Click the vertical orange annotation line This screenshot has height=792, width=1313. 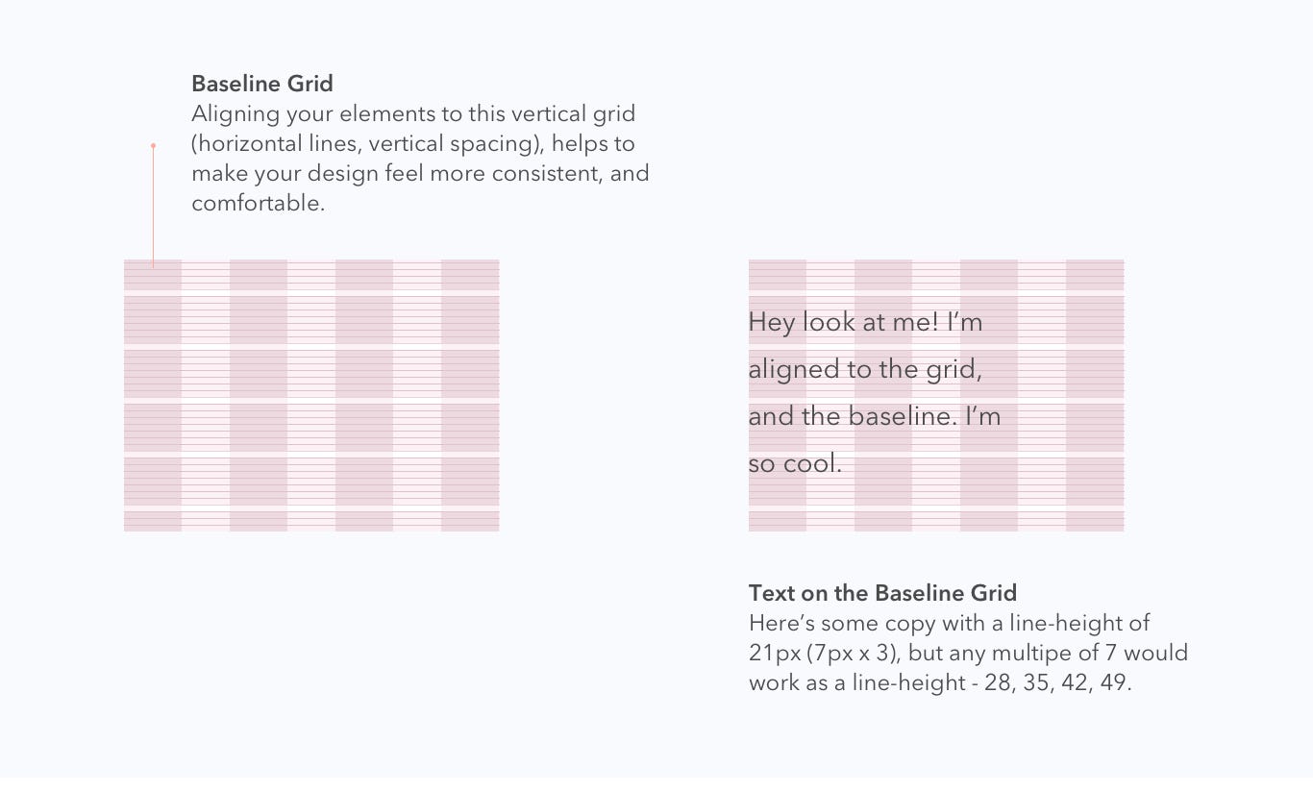153,206
